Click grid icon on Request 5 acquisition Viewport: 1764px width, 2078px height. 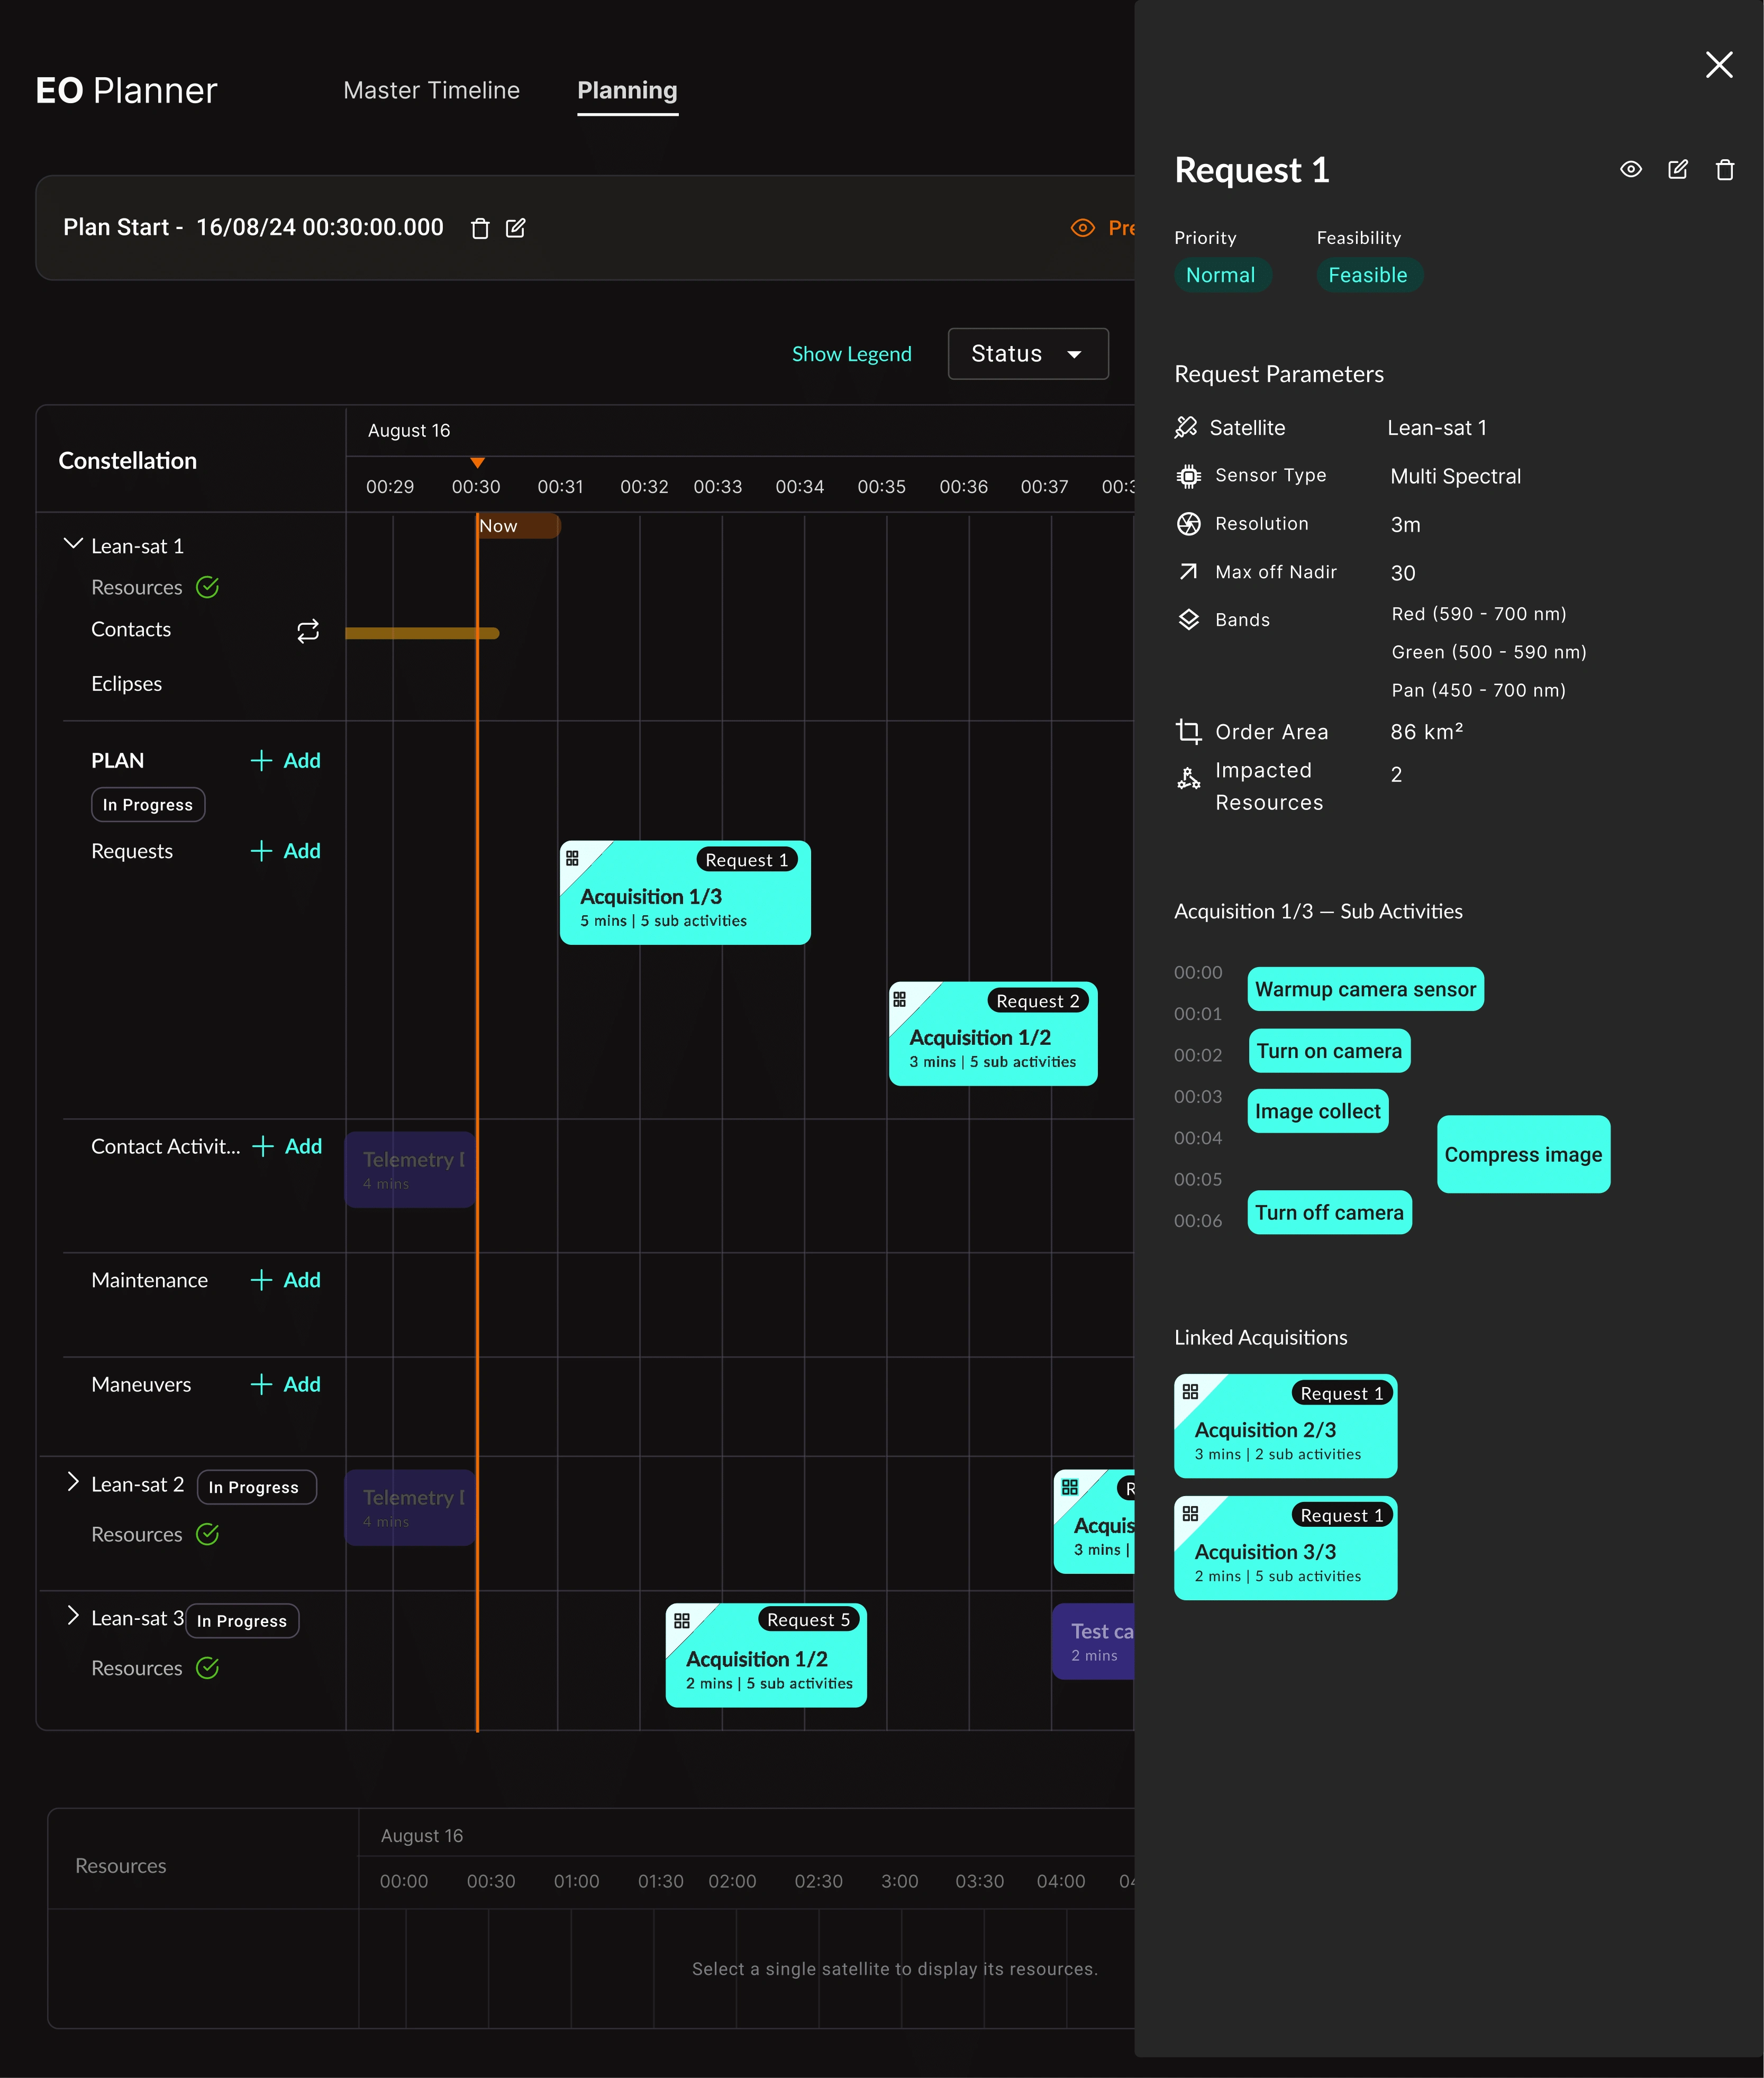click(x=682, y=1620)
